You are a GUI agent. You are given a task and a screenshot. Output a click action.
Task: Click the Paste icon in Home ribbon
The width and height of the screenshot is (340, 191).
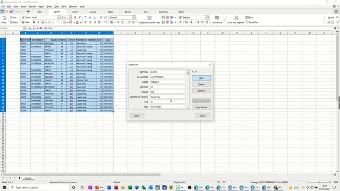tap(4, 18)
